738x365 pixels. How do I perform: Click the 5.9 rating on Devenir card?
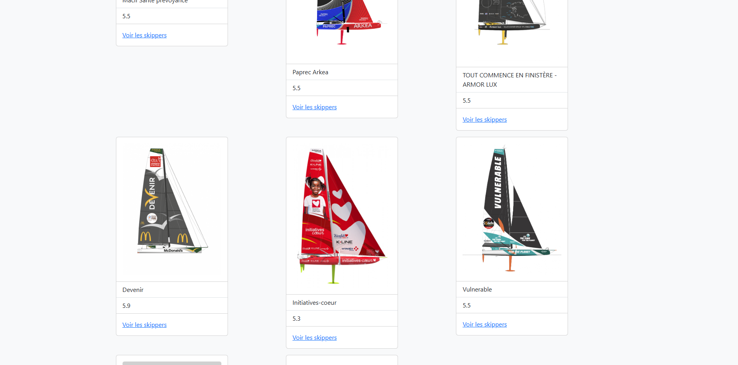click(126, 306)
